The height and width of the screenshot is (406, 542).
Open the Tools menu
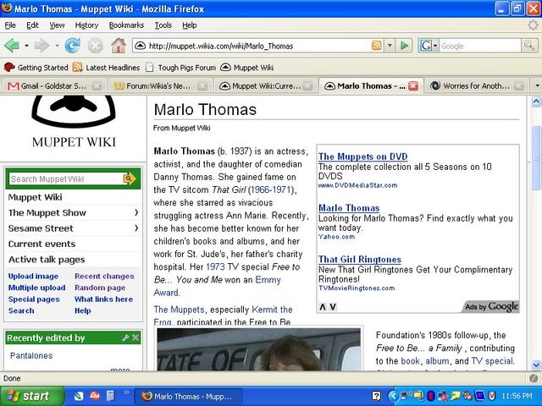point(163,25)
